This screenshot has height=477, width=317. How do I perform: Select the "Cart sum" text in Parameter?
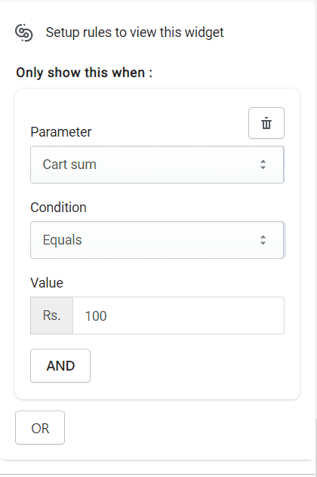(x=69, y=165)
